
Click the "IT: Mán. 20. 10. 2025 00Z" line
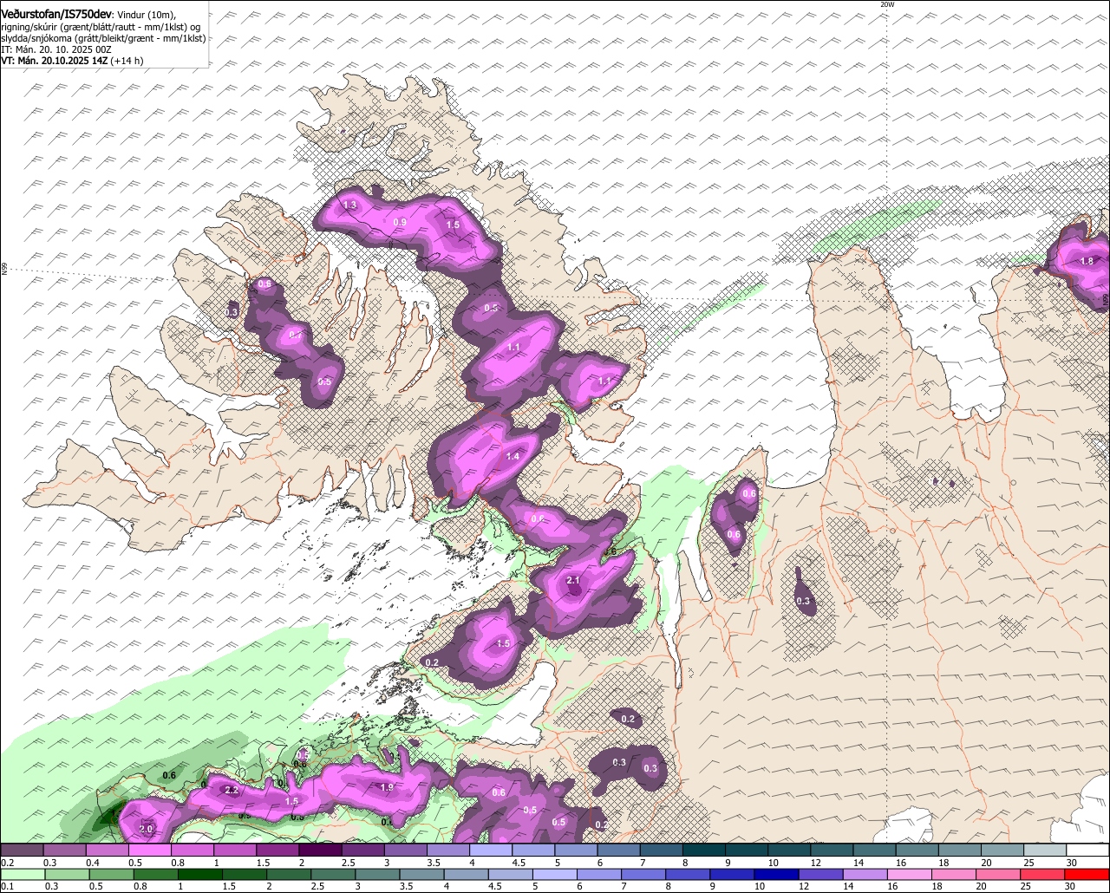(56, 49)
